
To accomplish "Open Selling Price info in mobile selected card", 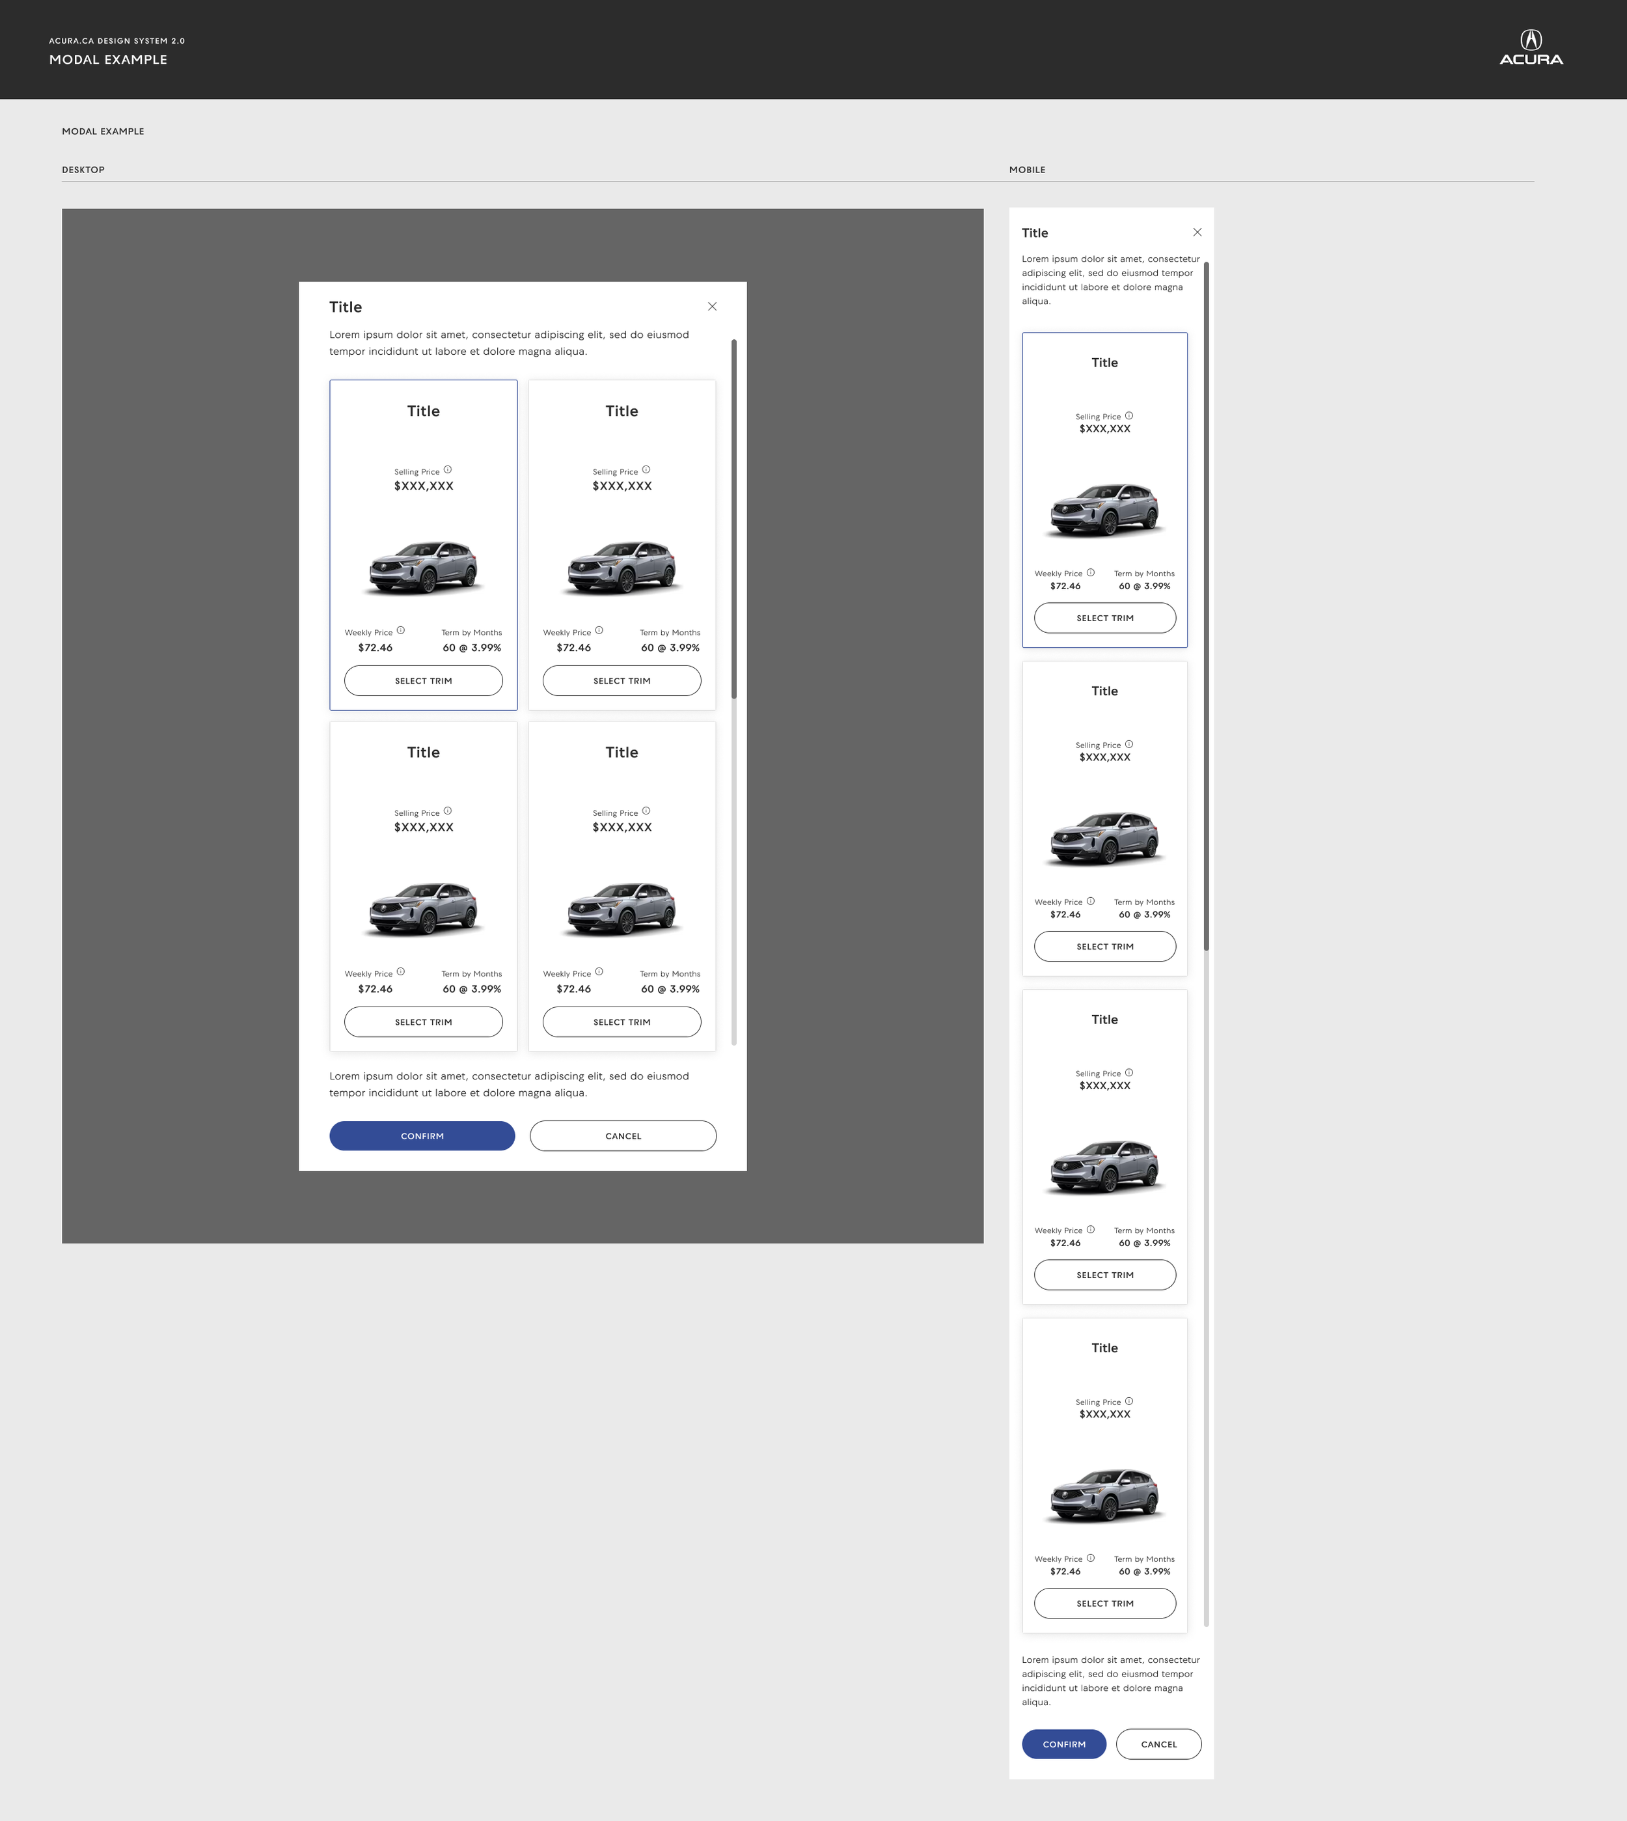I will (x=1129, y=416).
